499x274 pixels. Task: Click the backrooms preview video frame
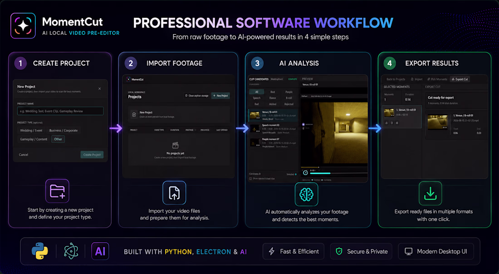[x=334, y=132]
